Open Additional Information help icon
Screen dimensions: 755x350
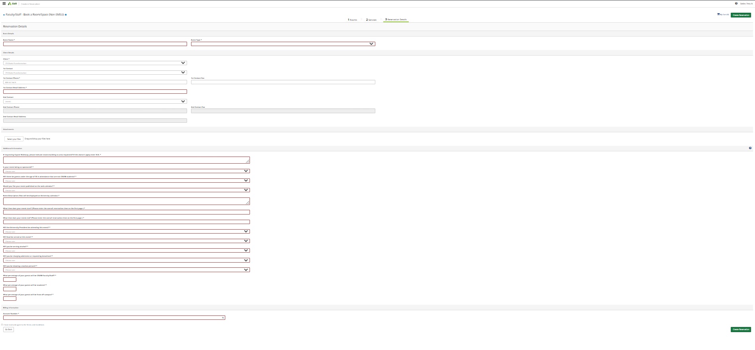[750, 148]
